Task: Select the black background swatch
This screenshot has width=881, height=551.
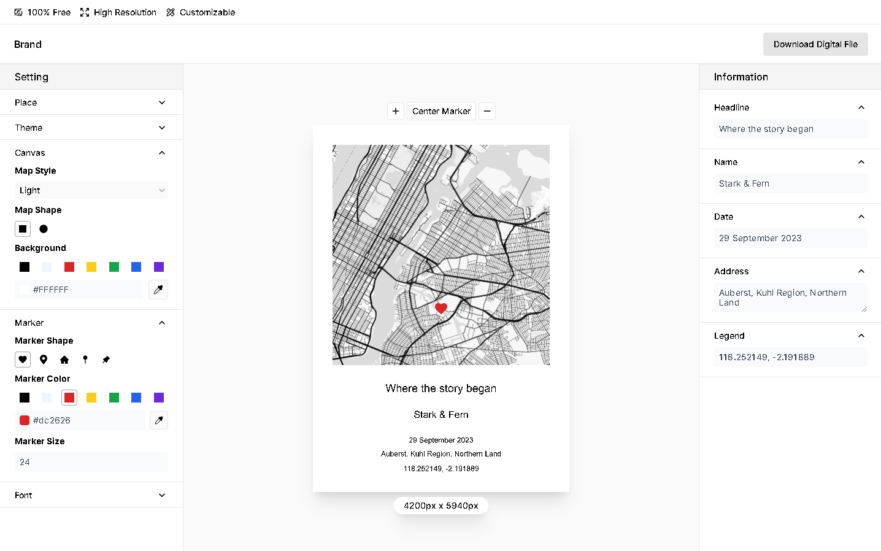Action: tap(24, 267)
